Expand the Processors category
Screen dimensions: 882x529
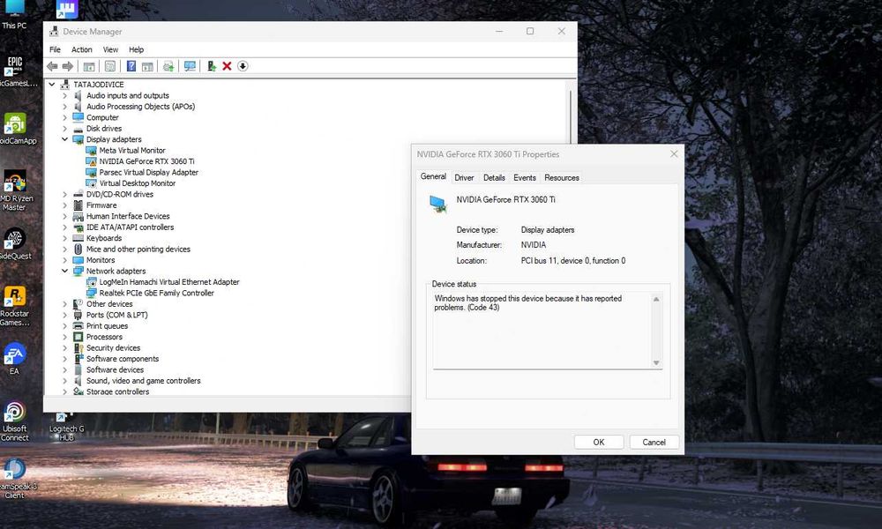tap(64, 337)
